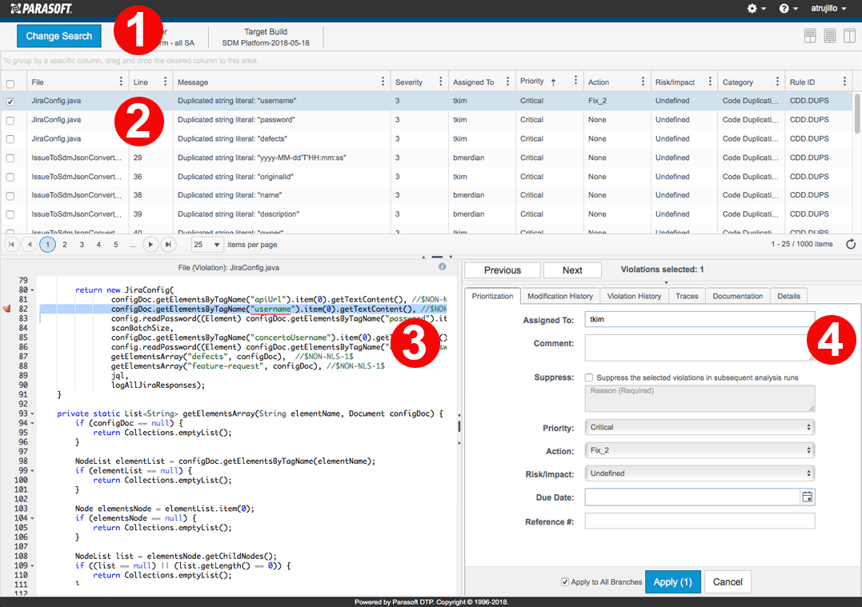The width and height of the screenshot is (862, 607).
Task: Open the Category column options menu
Action: click(x=777, y=82)
